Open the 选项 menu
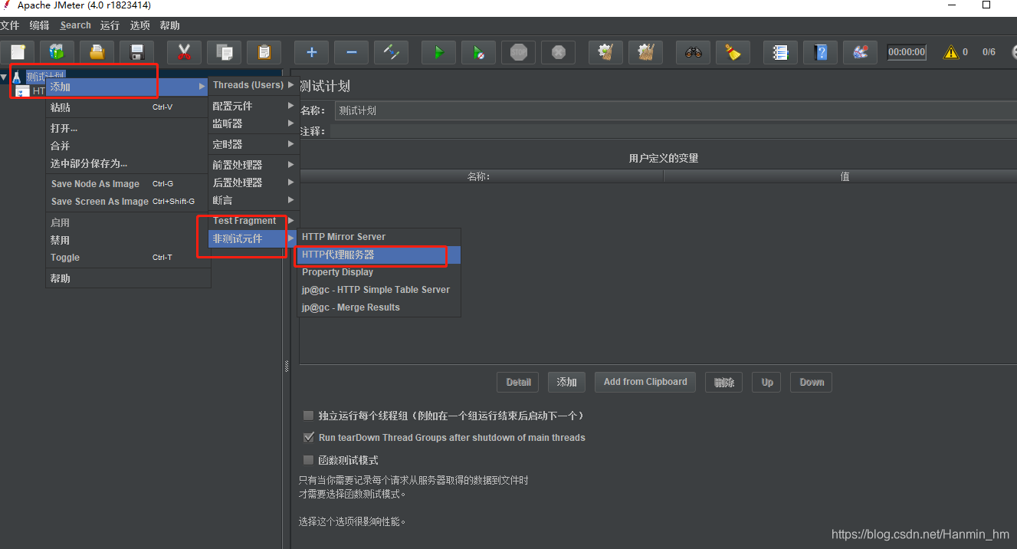Image resolution: width=1017 pixels, height=549 pixels. tap(139, 25)
